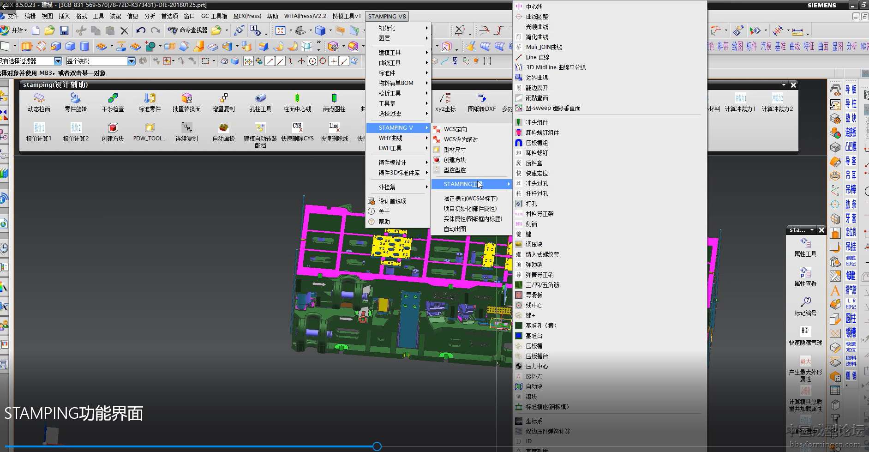Select the 连续复制 tool

(186, 127)
